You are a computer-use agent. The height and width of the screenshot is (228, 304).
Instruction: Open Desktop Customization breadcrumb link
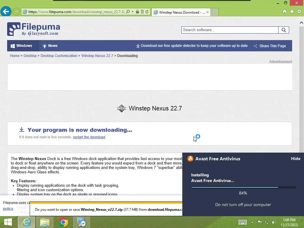tap(59, 56)
